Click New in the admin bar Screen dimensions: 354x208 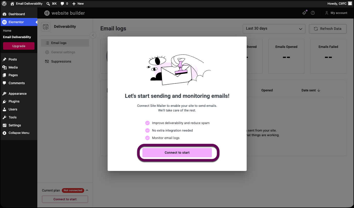pyautogui.click(x=78, y=4)
